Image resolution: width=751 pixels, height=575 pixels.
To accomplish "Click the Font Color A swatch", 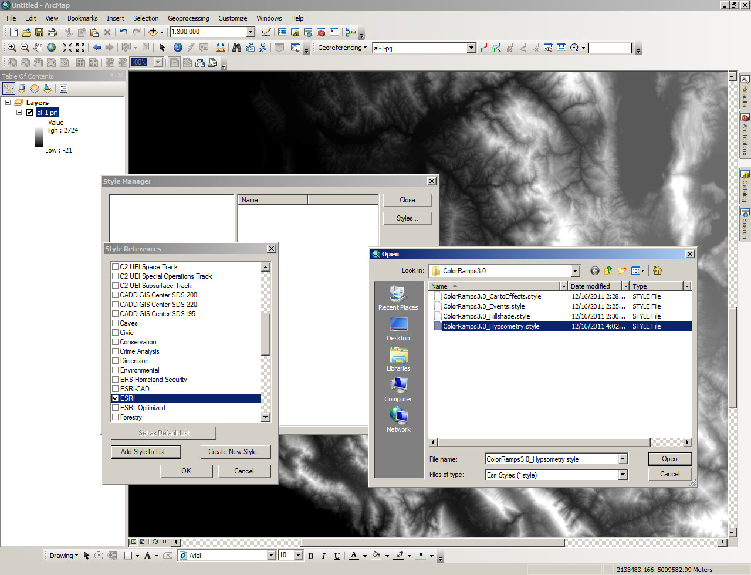I will click(354, 556).
